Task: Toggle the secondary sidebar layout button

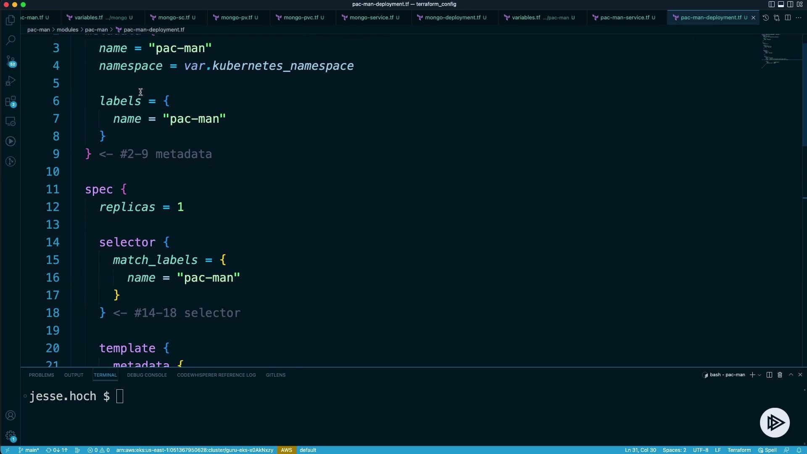Action: [x=790, y=4]
